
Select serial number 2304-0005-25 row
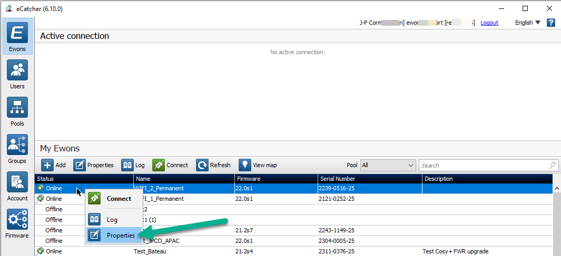294,241
